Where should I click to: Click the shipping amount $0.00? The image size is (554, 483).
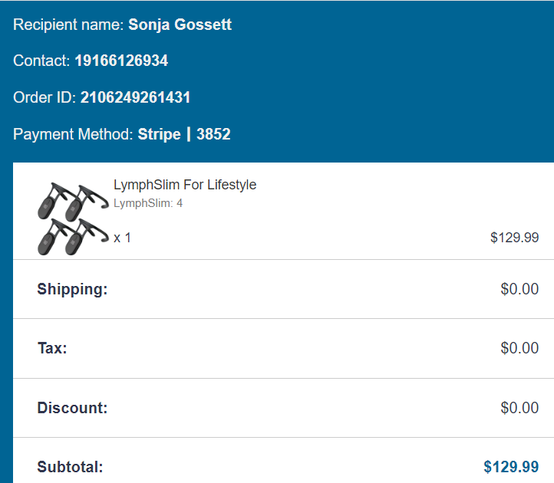pos(519,289)
